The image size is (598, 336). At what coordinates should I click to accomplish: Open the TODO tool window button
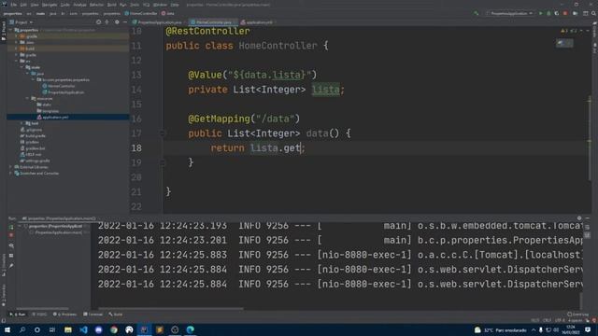click(39, 315)
